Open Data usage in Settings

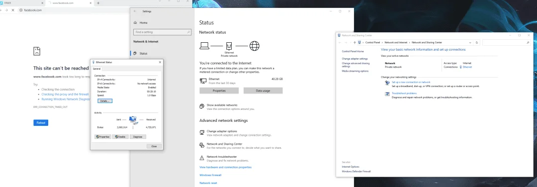(x=263, y=91)
